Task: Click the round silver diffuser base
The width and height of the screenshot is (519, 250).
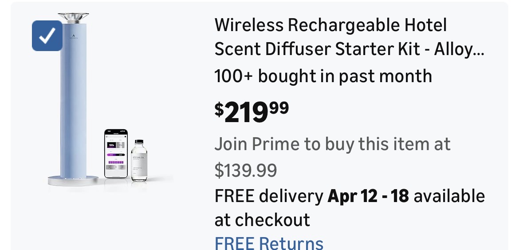Action: coord(73,180)
